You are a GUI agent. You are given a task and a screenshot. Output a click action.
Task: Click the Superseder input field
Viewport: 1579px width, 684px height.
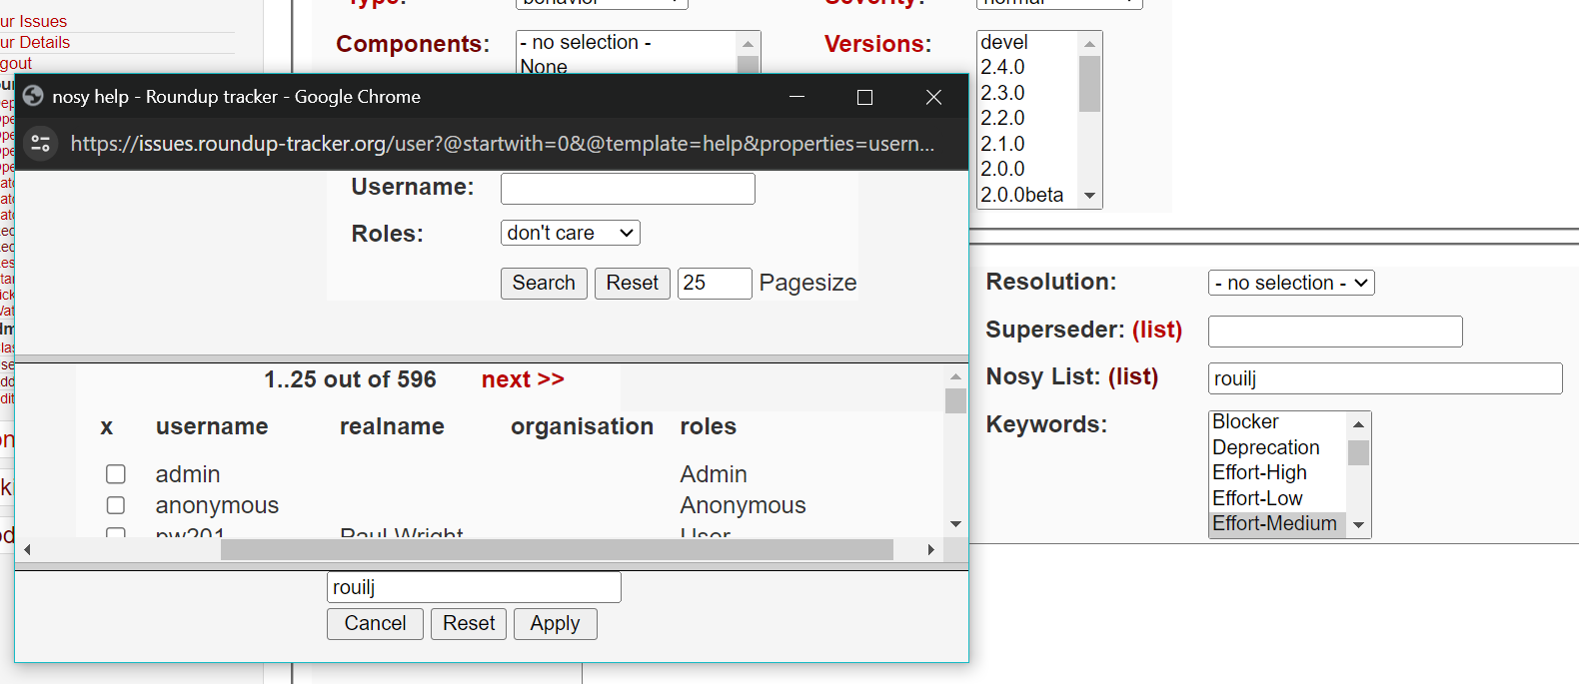coord(1335,331)
